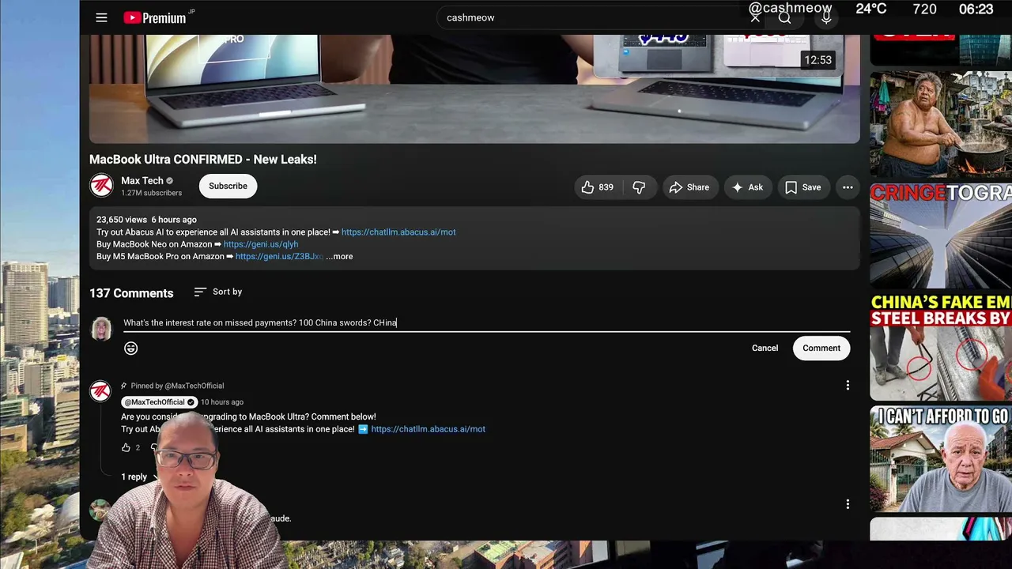
Task: Cancel the comment draft
Action: pos(765,348)
